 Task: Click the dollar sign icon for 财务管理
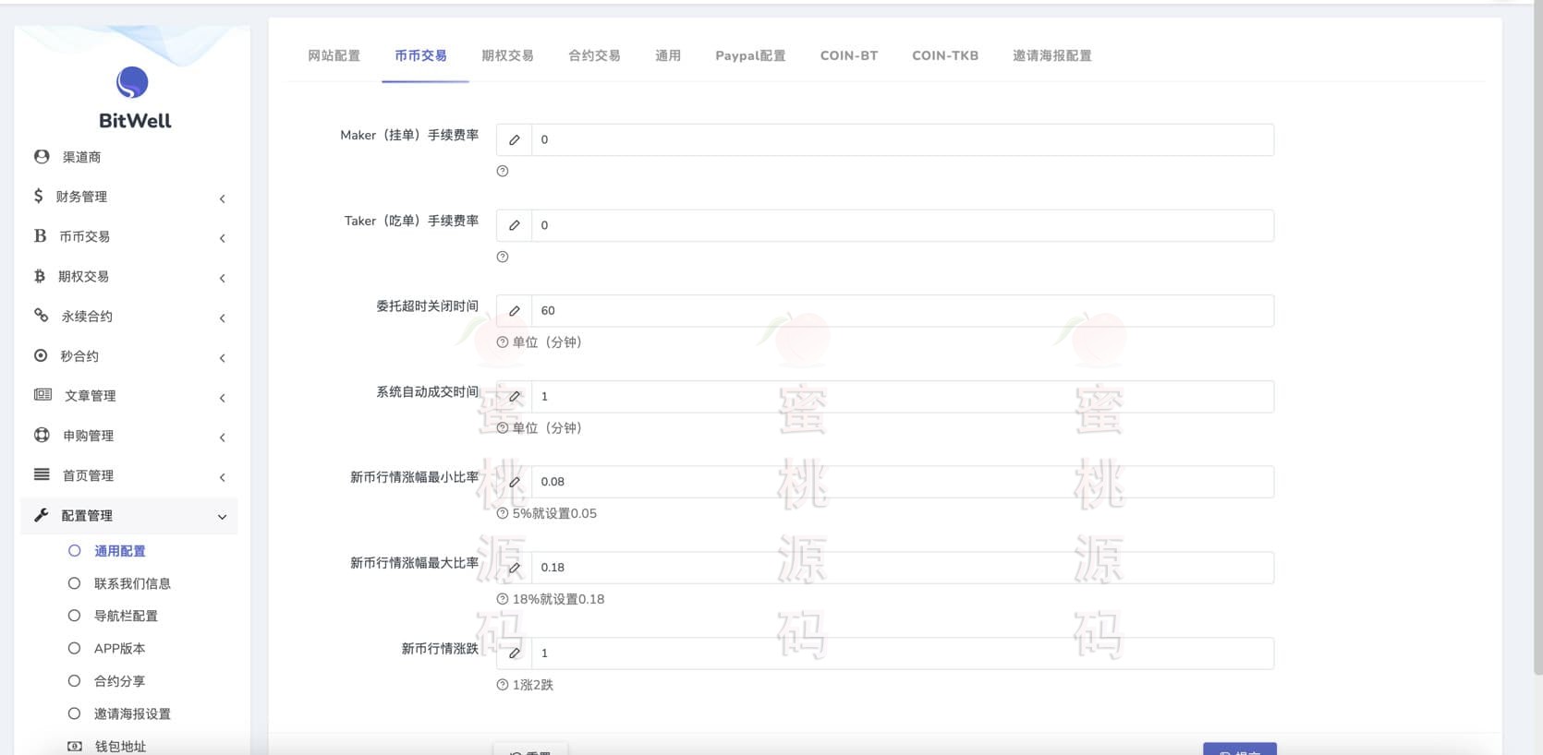click(x=38, y=196)
